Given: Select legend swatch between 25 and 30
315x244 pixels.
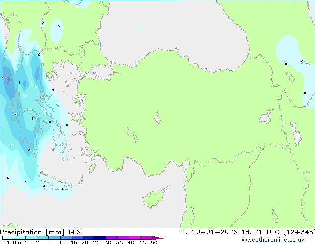Looking at the screenshot, I should click(100, 238).
